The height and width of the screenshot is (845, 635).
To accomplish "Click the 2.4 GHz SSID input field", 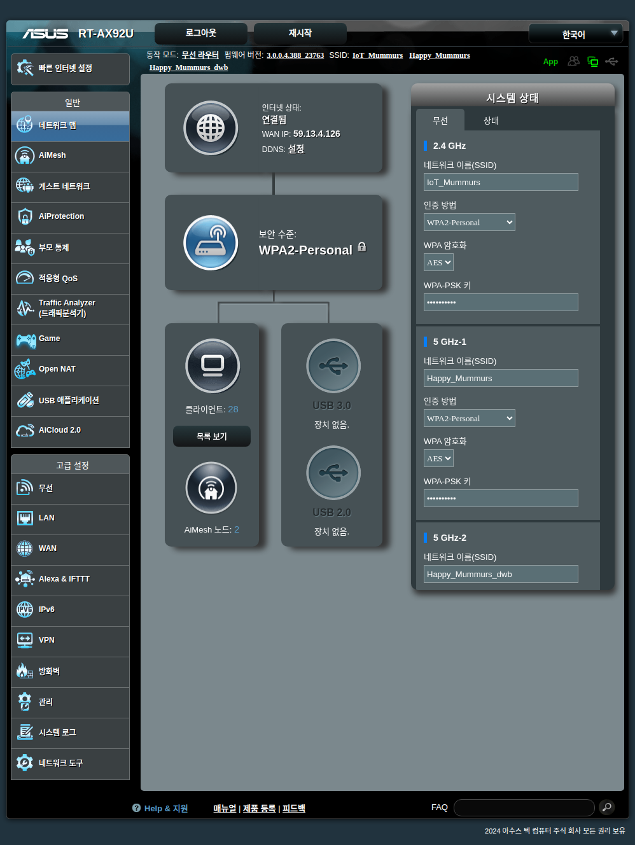I will click(x=501, y=182).
